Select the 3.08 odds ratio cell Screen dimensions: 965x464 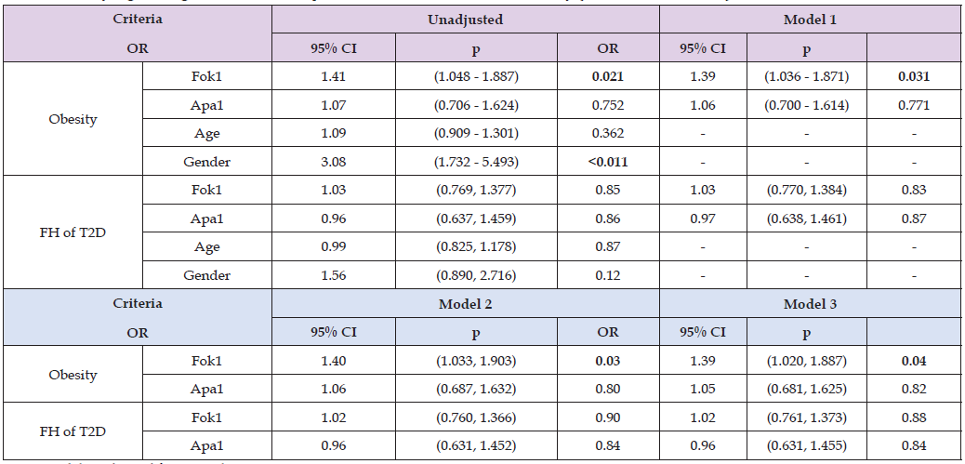pos(333,162)
